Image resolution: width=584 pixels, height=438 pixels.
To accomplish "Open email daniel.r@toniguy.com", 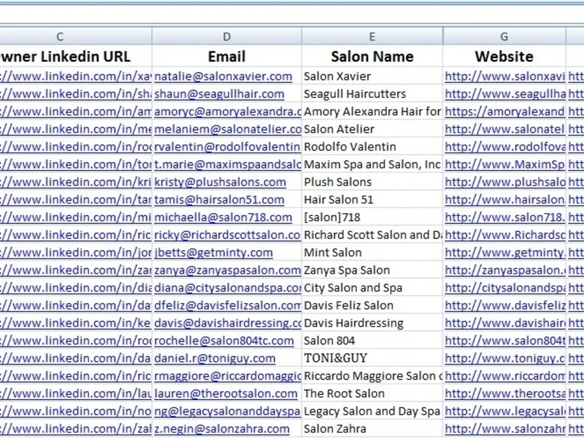I will click(215, 359).
